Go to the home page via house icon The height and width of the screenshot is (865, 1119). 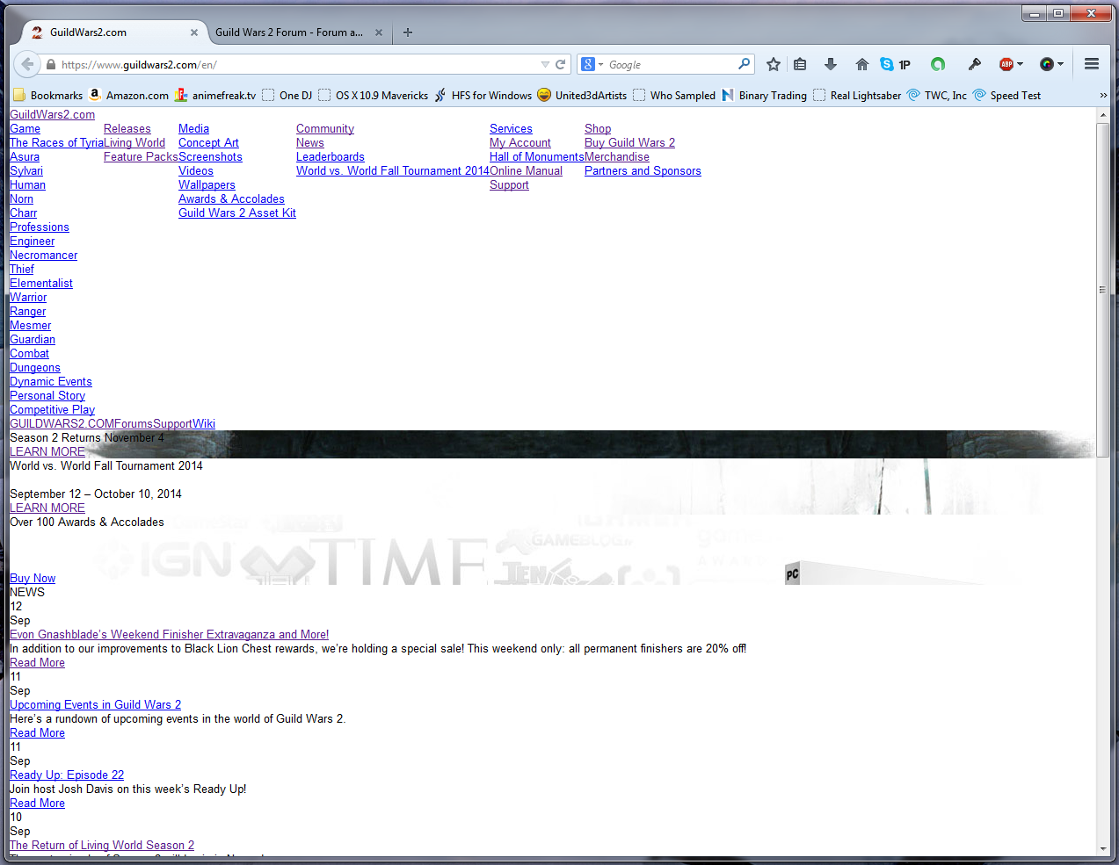click(x=862, y=64)
